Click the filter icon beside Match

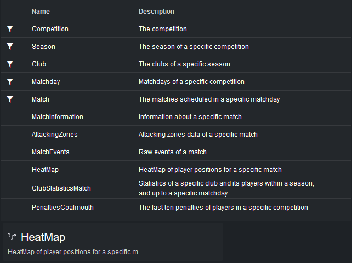[x=10, y=99]
